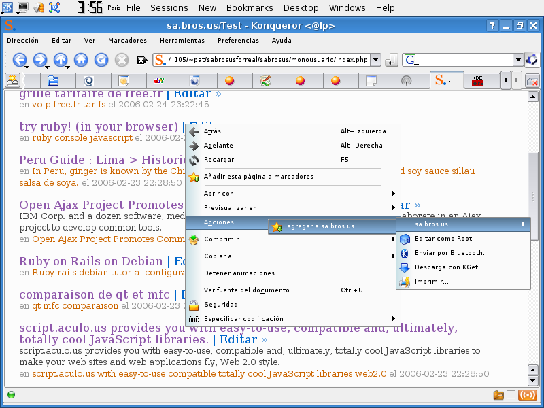
Task: Click the toolbar Forward arrow button
Action: 40,60
